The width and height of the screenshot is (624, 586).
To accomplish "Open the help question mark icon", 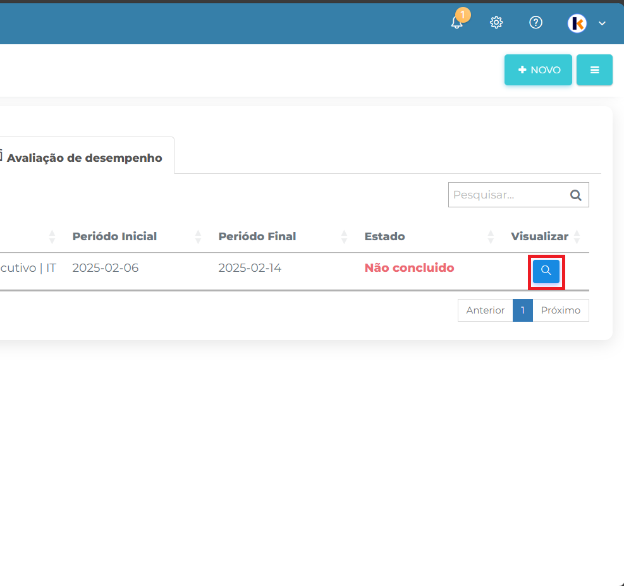I will coord(535,22).
